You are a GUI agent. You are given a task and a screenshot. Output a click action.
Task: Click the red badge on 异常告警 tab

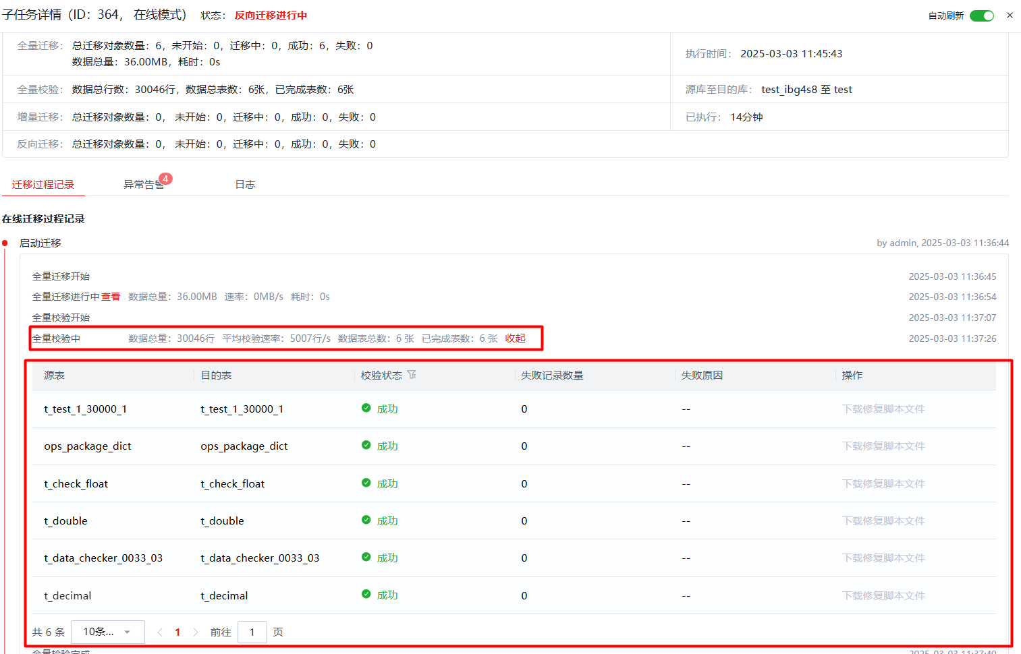(165, 179)
